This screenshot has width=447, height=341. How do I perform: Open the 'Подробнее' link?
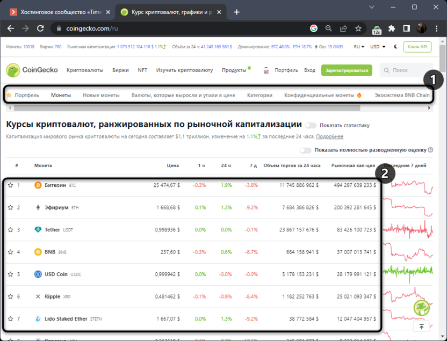point(329,136)
